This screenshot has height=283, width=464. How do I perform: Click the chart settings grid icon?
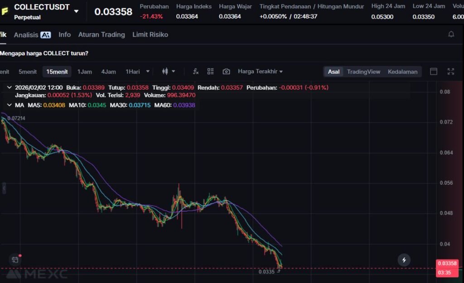tap(210, 72)
